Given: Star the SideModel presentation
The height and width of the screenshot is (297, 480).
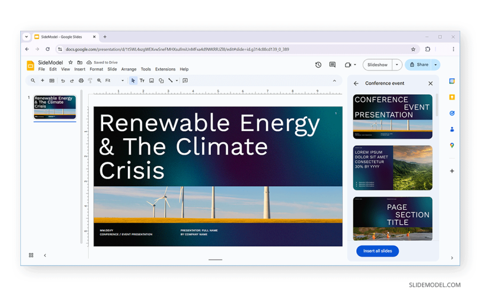Looking at the screenshot, I should click(x=71, y=62).
